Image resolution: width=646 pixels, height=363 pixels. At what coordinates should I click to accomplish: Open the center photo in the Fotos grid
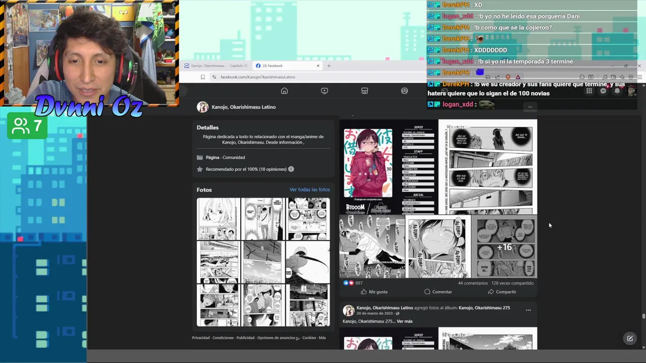[x=263, y=262]
